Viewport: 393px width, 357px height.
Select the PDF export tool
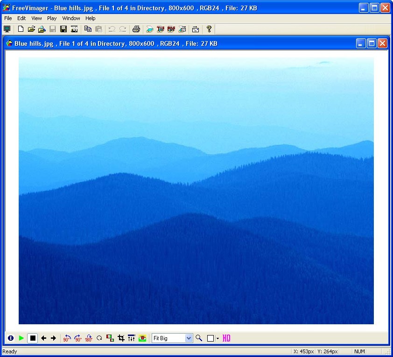coord(171,29)
